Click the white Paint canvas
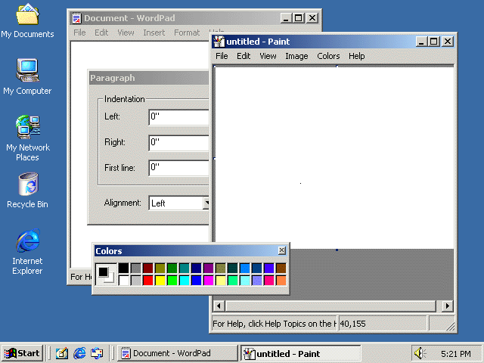 (334, 158)
